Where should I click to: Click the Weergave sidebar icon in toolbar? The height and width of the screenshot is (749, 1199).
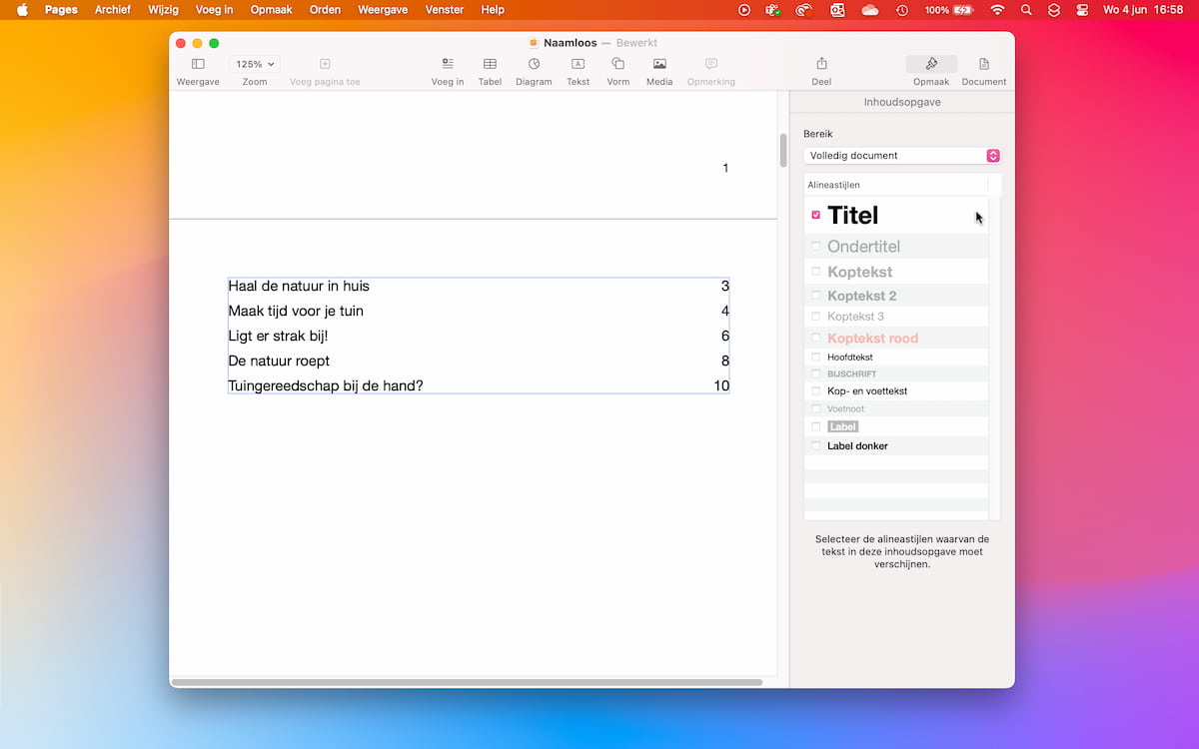click(198, 64)
